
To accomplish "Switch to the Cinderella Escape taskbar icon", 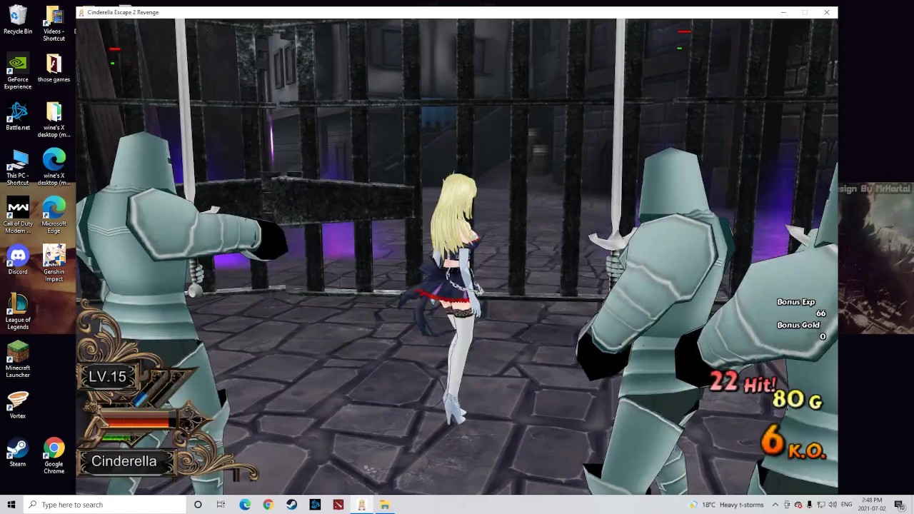I will [361, 505].
